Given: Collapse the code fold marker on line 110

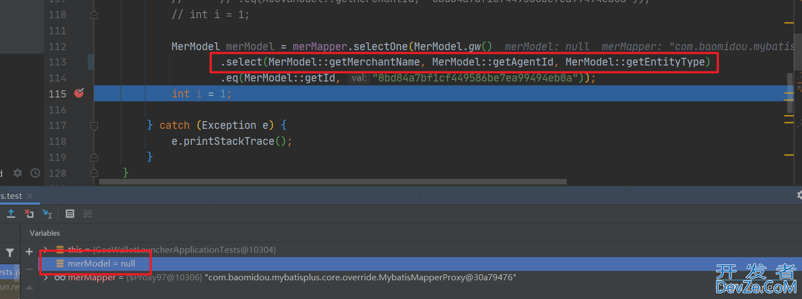Looking at the screenshot, I should (x=94, y=15).
